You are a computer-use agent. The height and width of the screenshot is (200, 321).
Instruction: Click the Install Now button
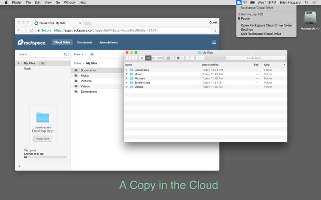coord(43,138)
